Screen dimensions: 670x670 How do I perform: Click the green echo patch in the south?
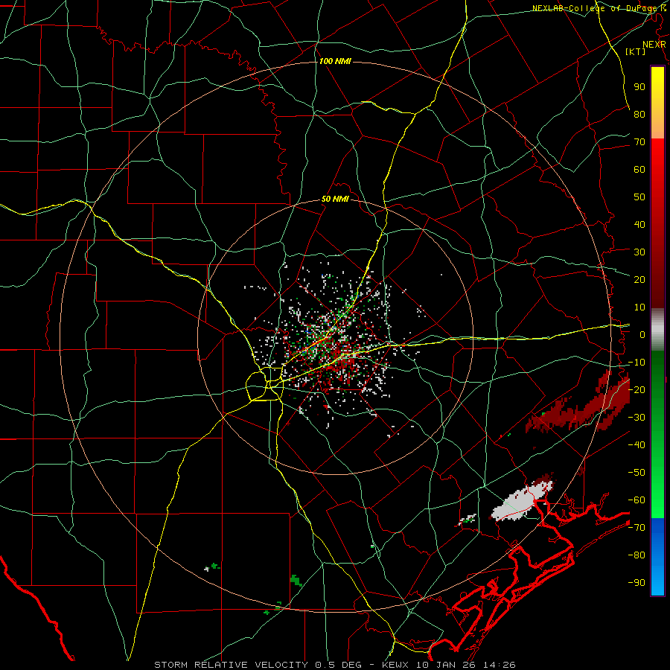click(296, 581)
